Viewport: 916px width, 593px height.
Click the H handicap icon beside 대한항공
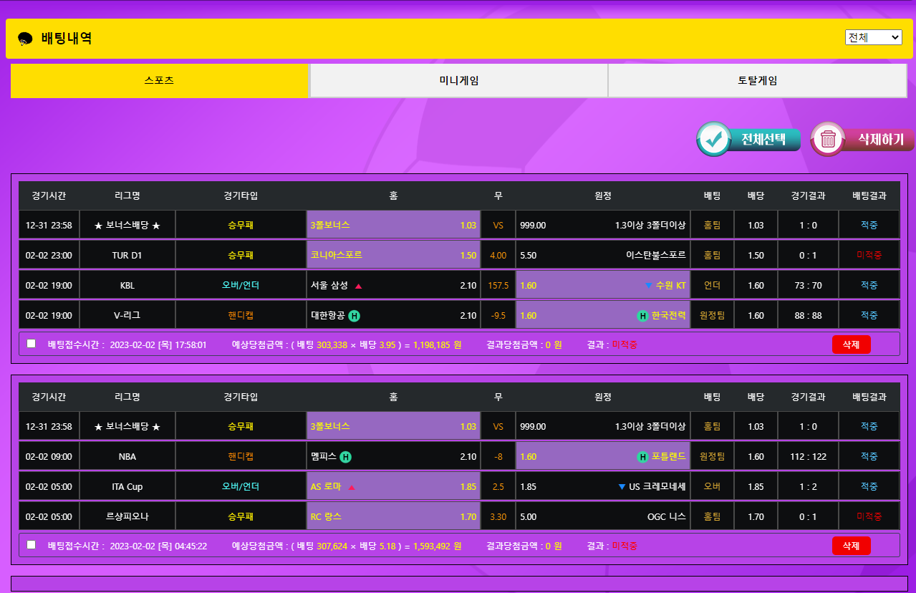click(x=354, y=316)
